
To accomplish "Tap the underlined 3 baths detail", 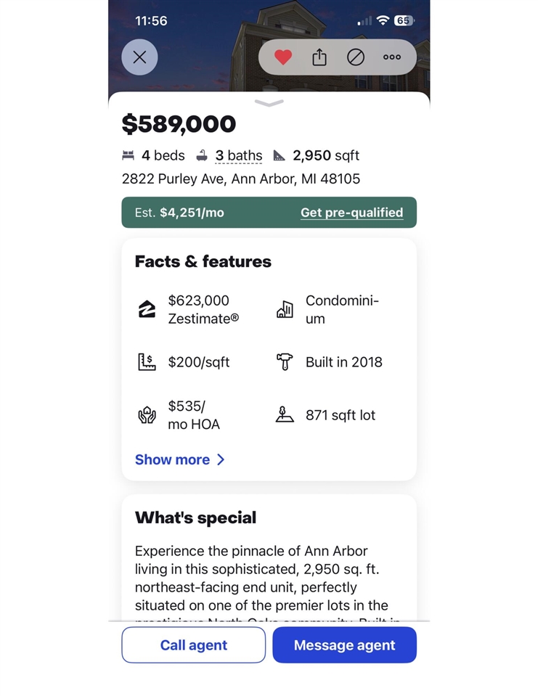I will click(x=238, y=155).
